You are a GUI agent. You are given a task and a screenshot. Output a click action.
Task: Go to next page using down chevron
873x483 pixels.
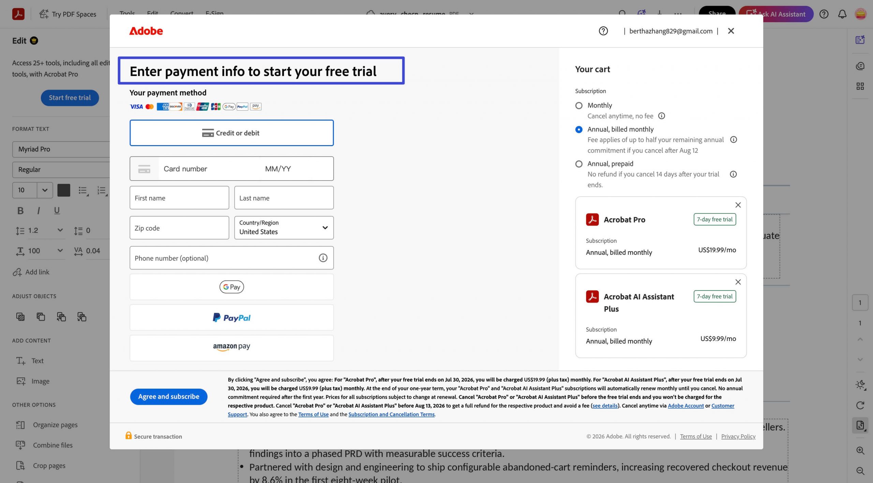[860, 359]
